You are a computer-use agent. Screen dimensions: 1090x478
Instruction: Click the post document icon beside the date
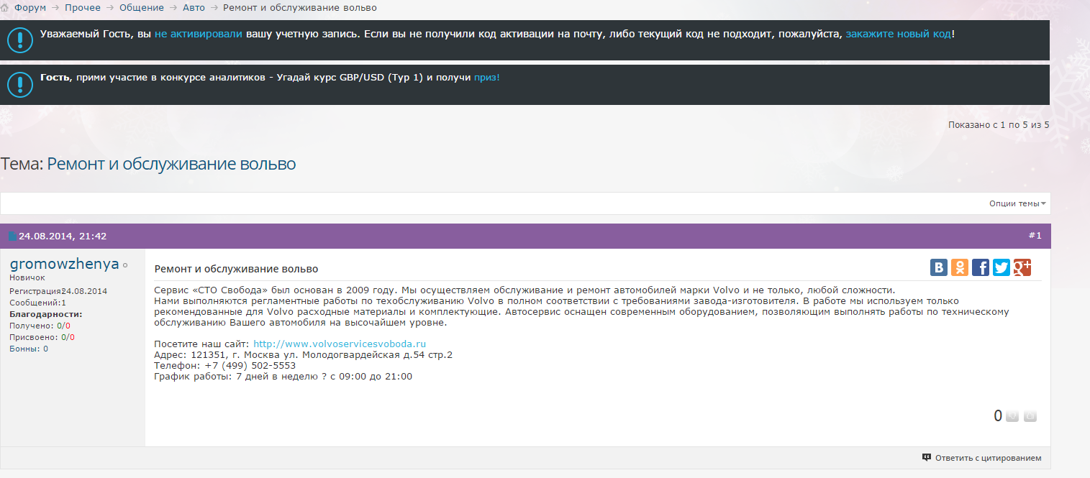(12, 236)
